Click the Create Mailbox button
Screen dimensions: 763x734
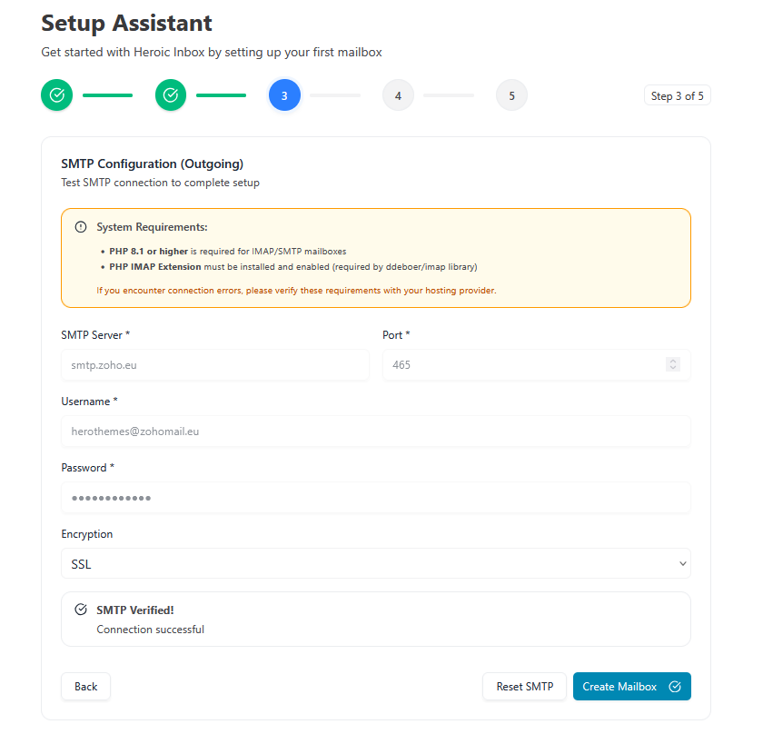coord(631,687)
